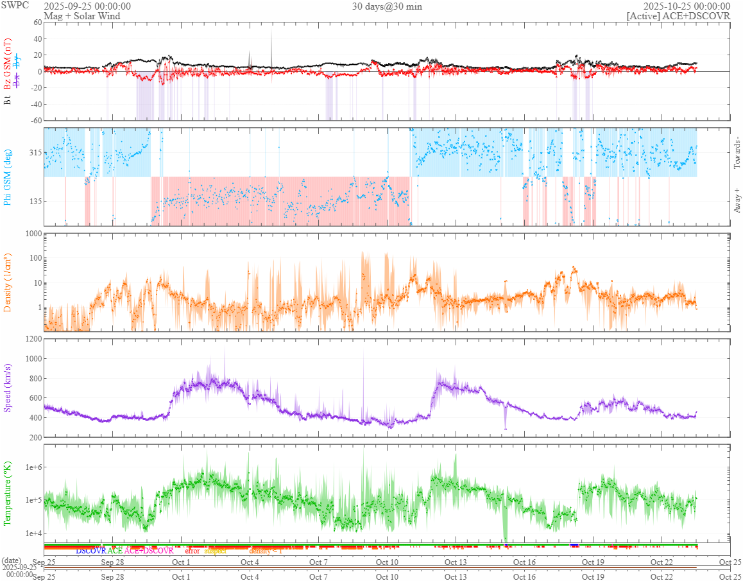Click the '[Active] ACE+DSCOVR' source label

coord(678,15)
